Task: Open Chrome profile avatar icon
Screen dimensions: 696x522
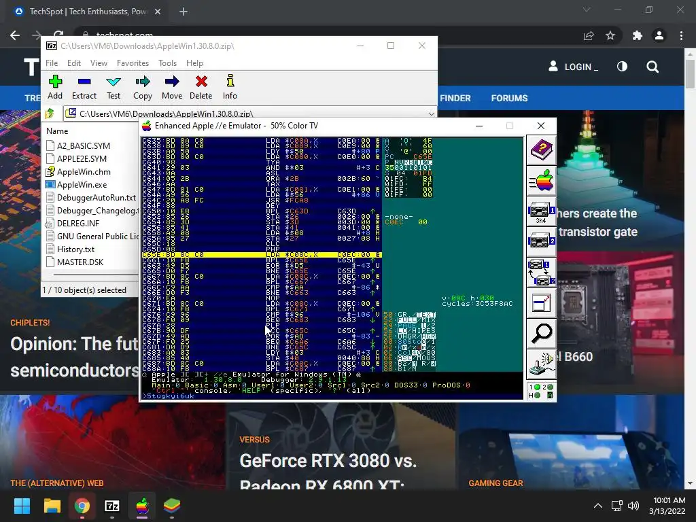Action: coord(659,35)
